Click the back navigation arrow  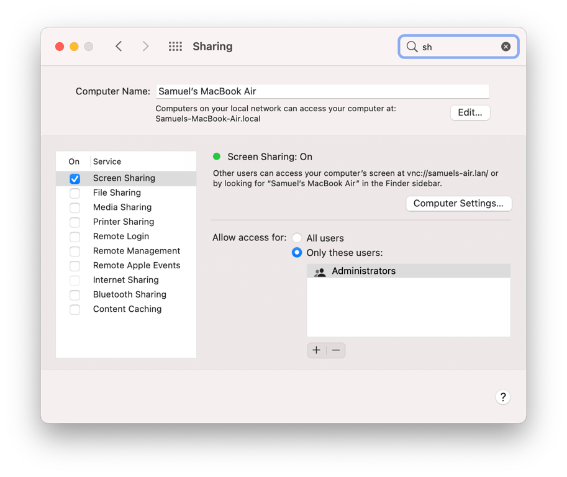(x=119, y=46)
